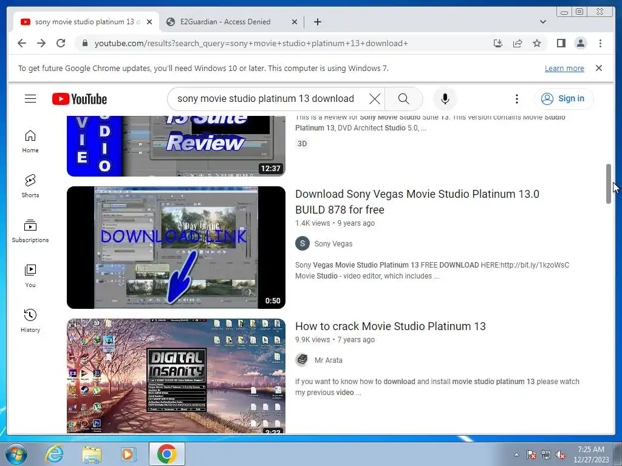622x466 pixels.
Task: Open the 13 Suite Review video thumbnail
Action: coord(176,146)
